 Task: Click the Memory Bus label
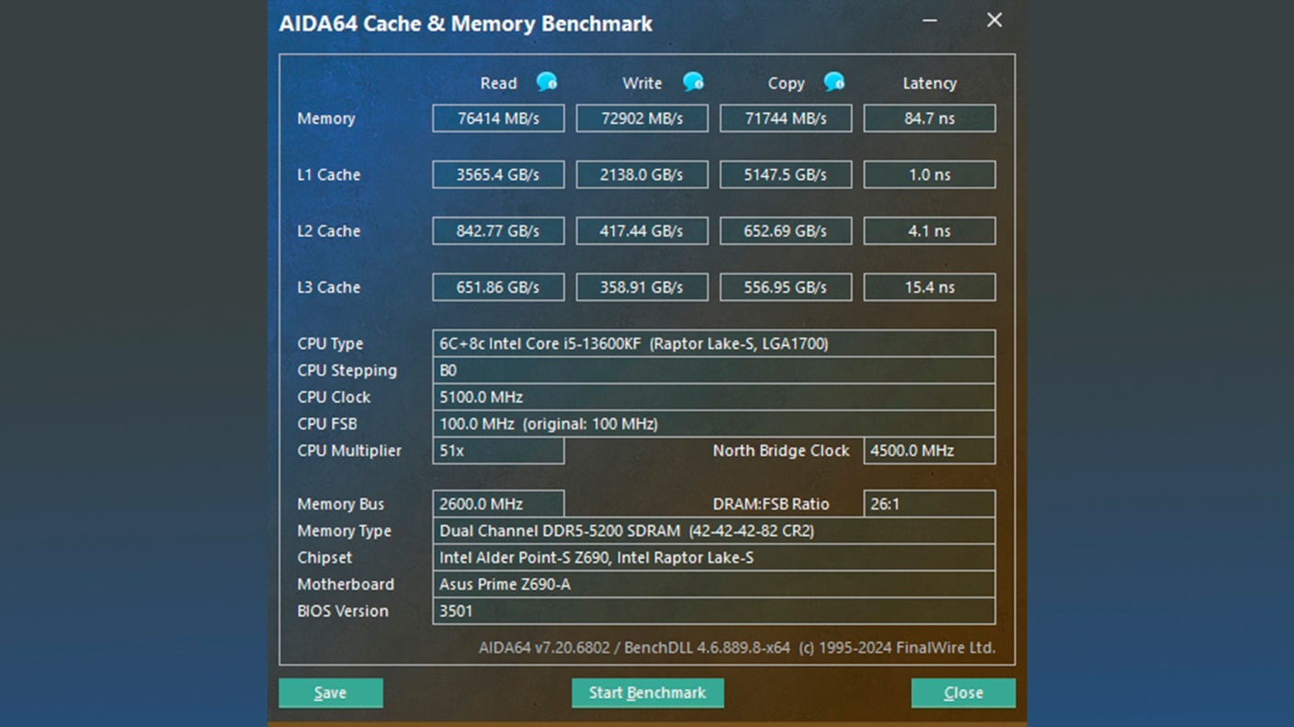[x=340, y=505]
